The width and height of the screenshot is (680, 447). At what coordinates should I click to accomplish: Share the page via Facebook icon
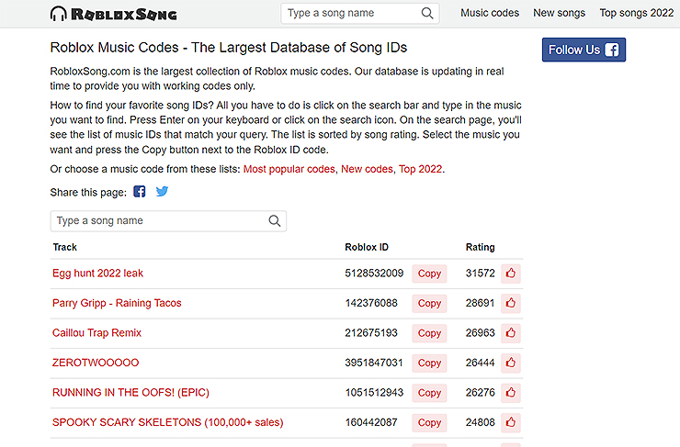click(139, 192)
